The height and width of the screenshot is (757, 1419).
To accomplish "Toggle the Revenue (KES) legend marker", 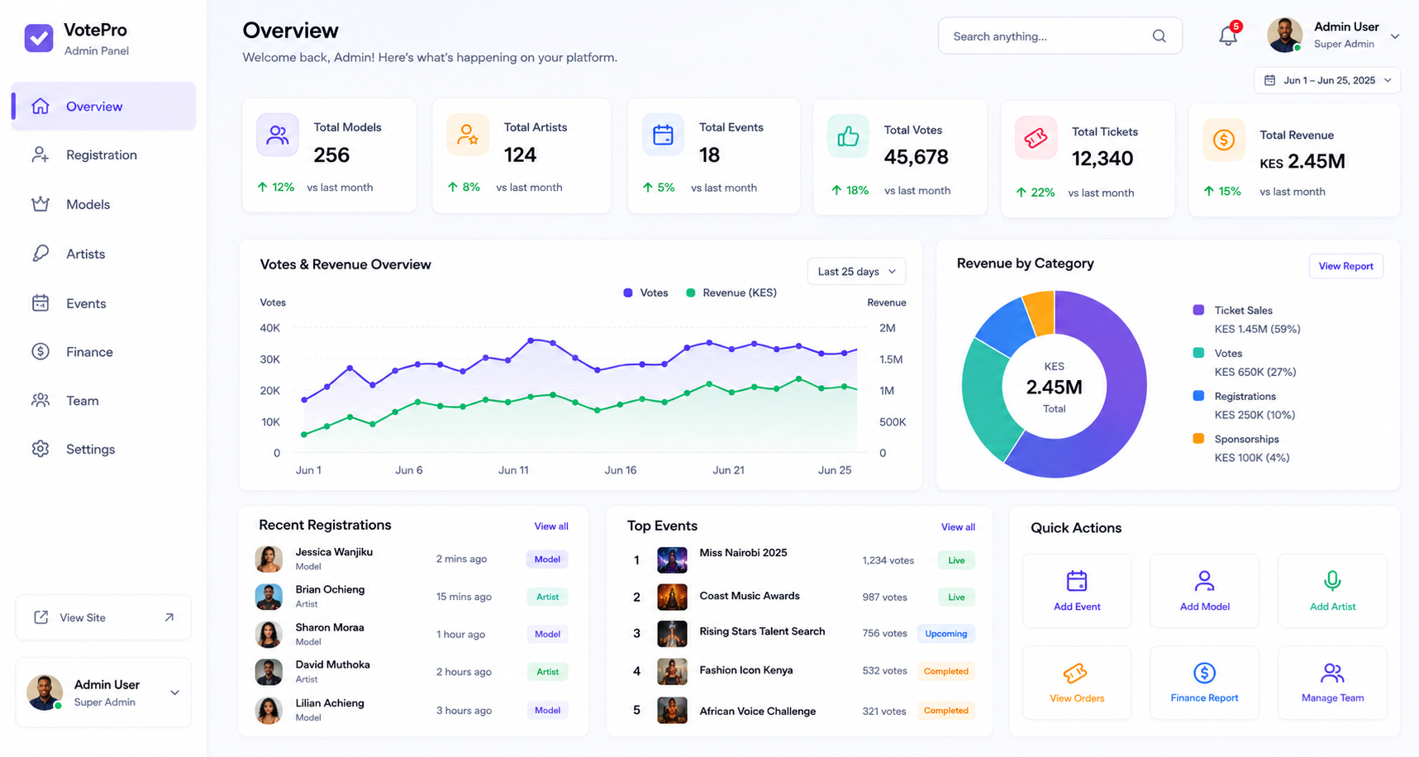I will pyautogui.click(x=691, y=293).
